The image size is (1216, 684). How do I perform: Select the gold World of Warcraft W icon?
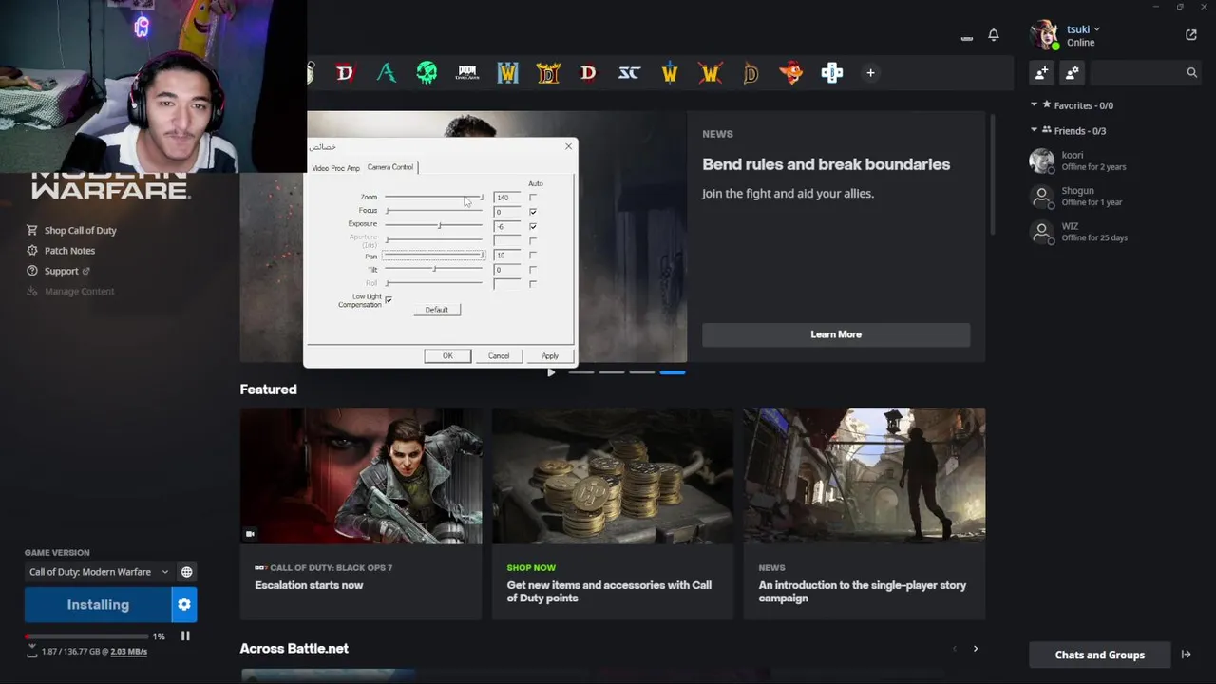[x=670, y=73]
